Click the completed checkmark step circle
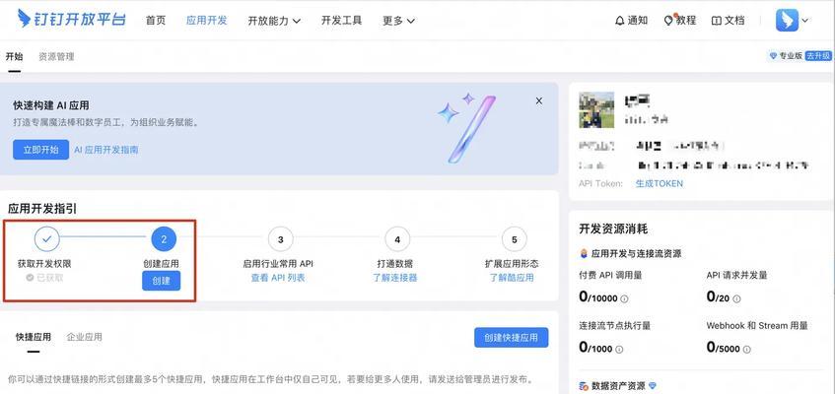Screen dimensions: 835x394 (x=47, y=239)
